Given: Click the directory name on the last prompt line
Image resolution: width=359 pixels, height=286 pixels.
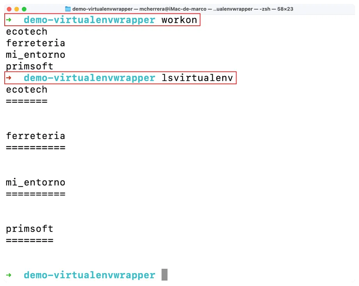Looking at the screenshot, I should pos(89,275).
